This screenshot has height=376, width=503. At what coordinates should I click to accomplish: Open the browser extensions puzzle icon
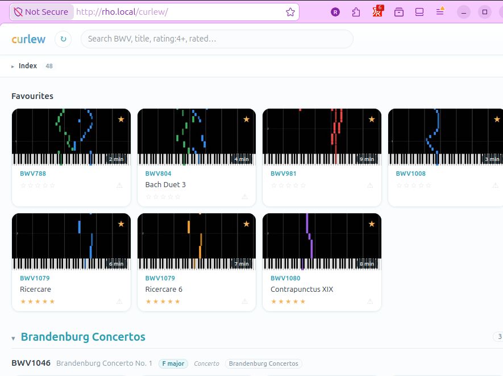(356, 12)
